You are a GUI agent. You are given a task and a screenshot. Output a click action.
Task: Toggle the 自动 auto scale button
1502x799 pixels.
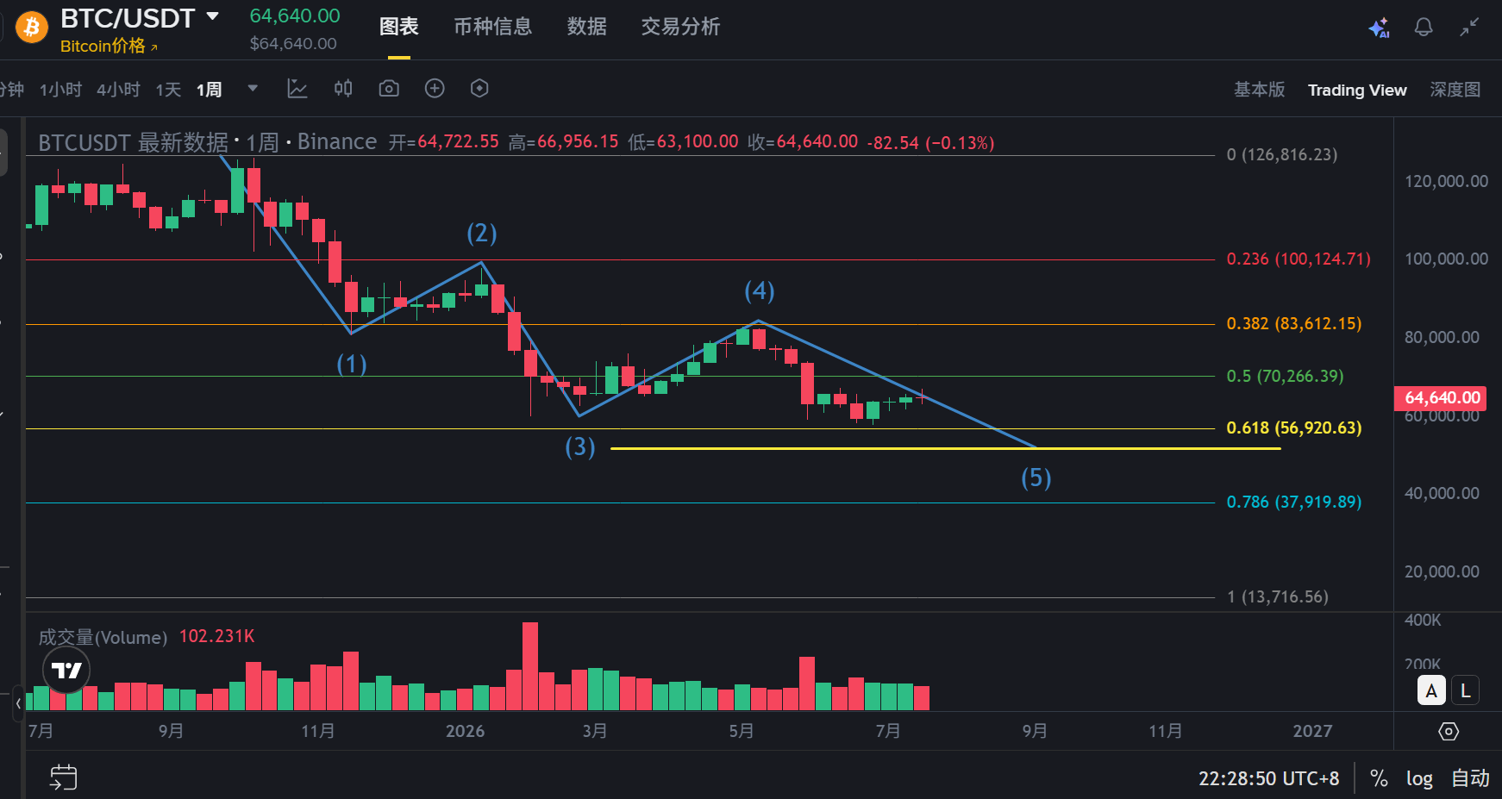[x=1470, y=778]
